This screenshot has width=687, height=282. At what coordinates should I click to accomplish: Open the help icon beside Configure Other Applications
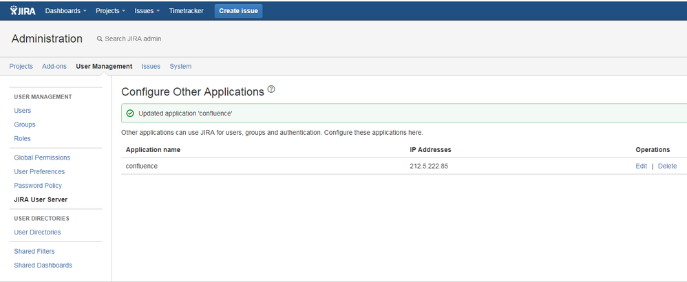271,90
